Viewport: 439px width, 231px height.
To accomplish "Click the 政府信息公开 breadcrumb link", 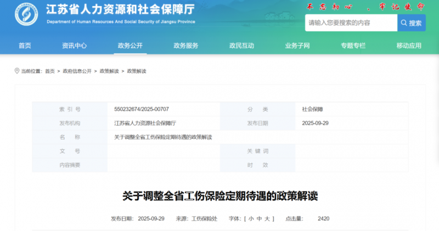I will [x=77, y=71].
